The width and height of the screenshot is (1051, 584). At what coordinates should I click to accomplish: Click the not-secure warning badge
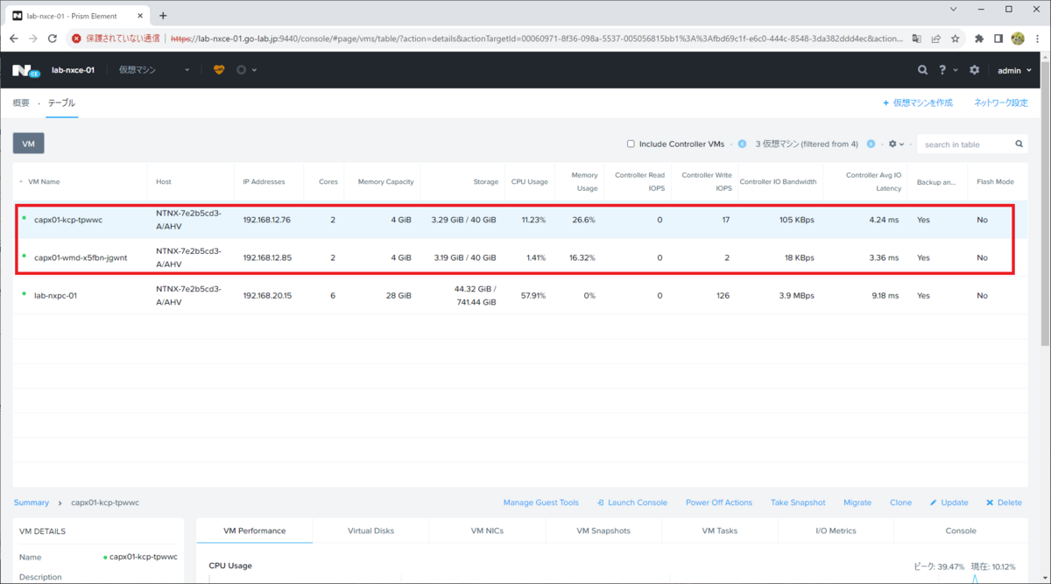(x=116, y=39)
